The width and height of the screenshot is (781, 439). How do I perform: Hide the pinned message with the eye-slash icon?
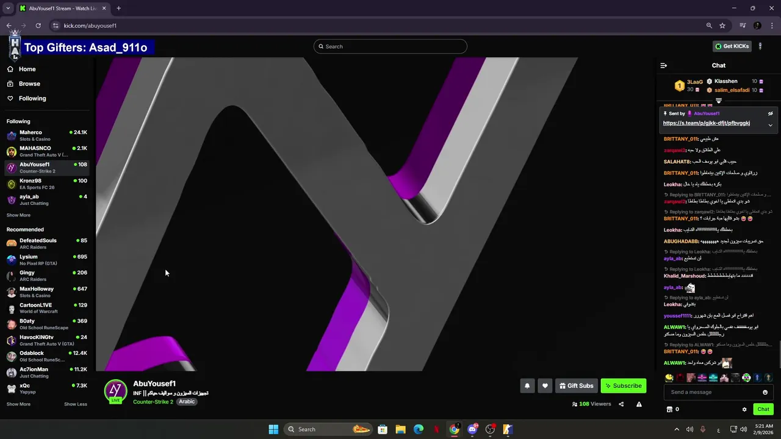click(770, 113)
